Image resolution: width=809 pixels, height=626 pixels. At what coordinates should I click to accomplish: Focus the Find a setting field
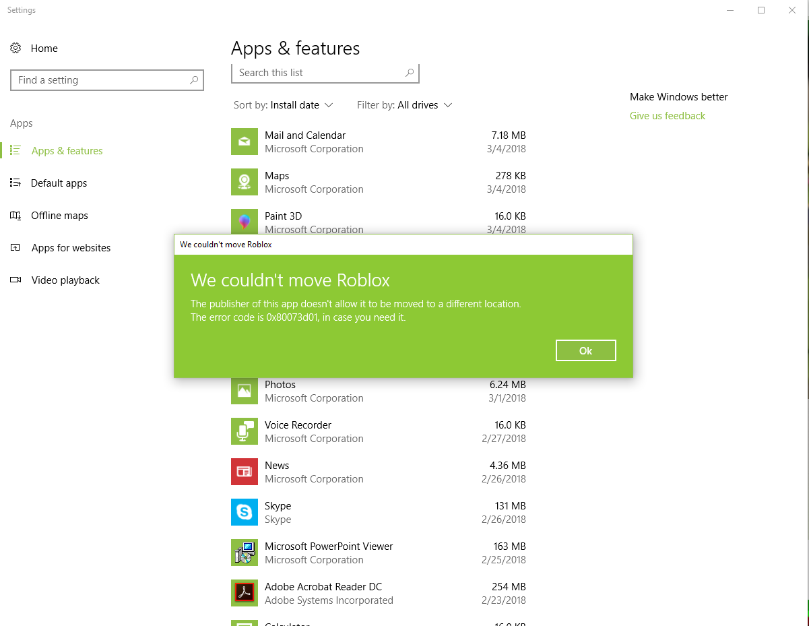pos(107,80)
